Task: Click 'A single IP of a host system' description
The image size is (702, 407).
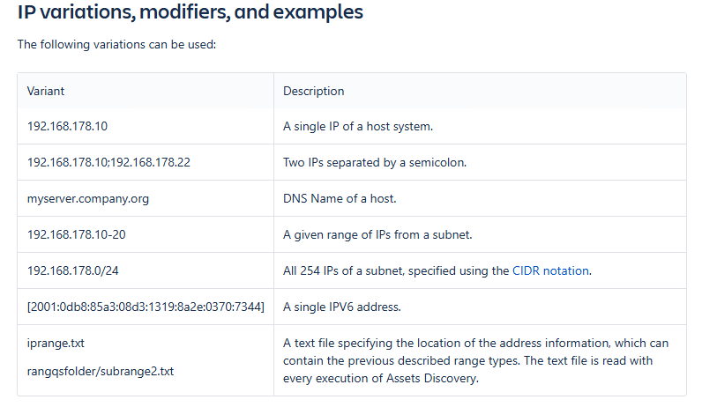Action: 358,126
